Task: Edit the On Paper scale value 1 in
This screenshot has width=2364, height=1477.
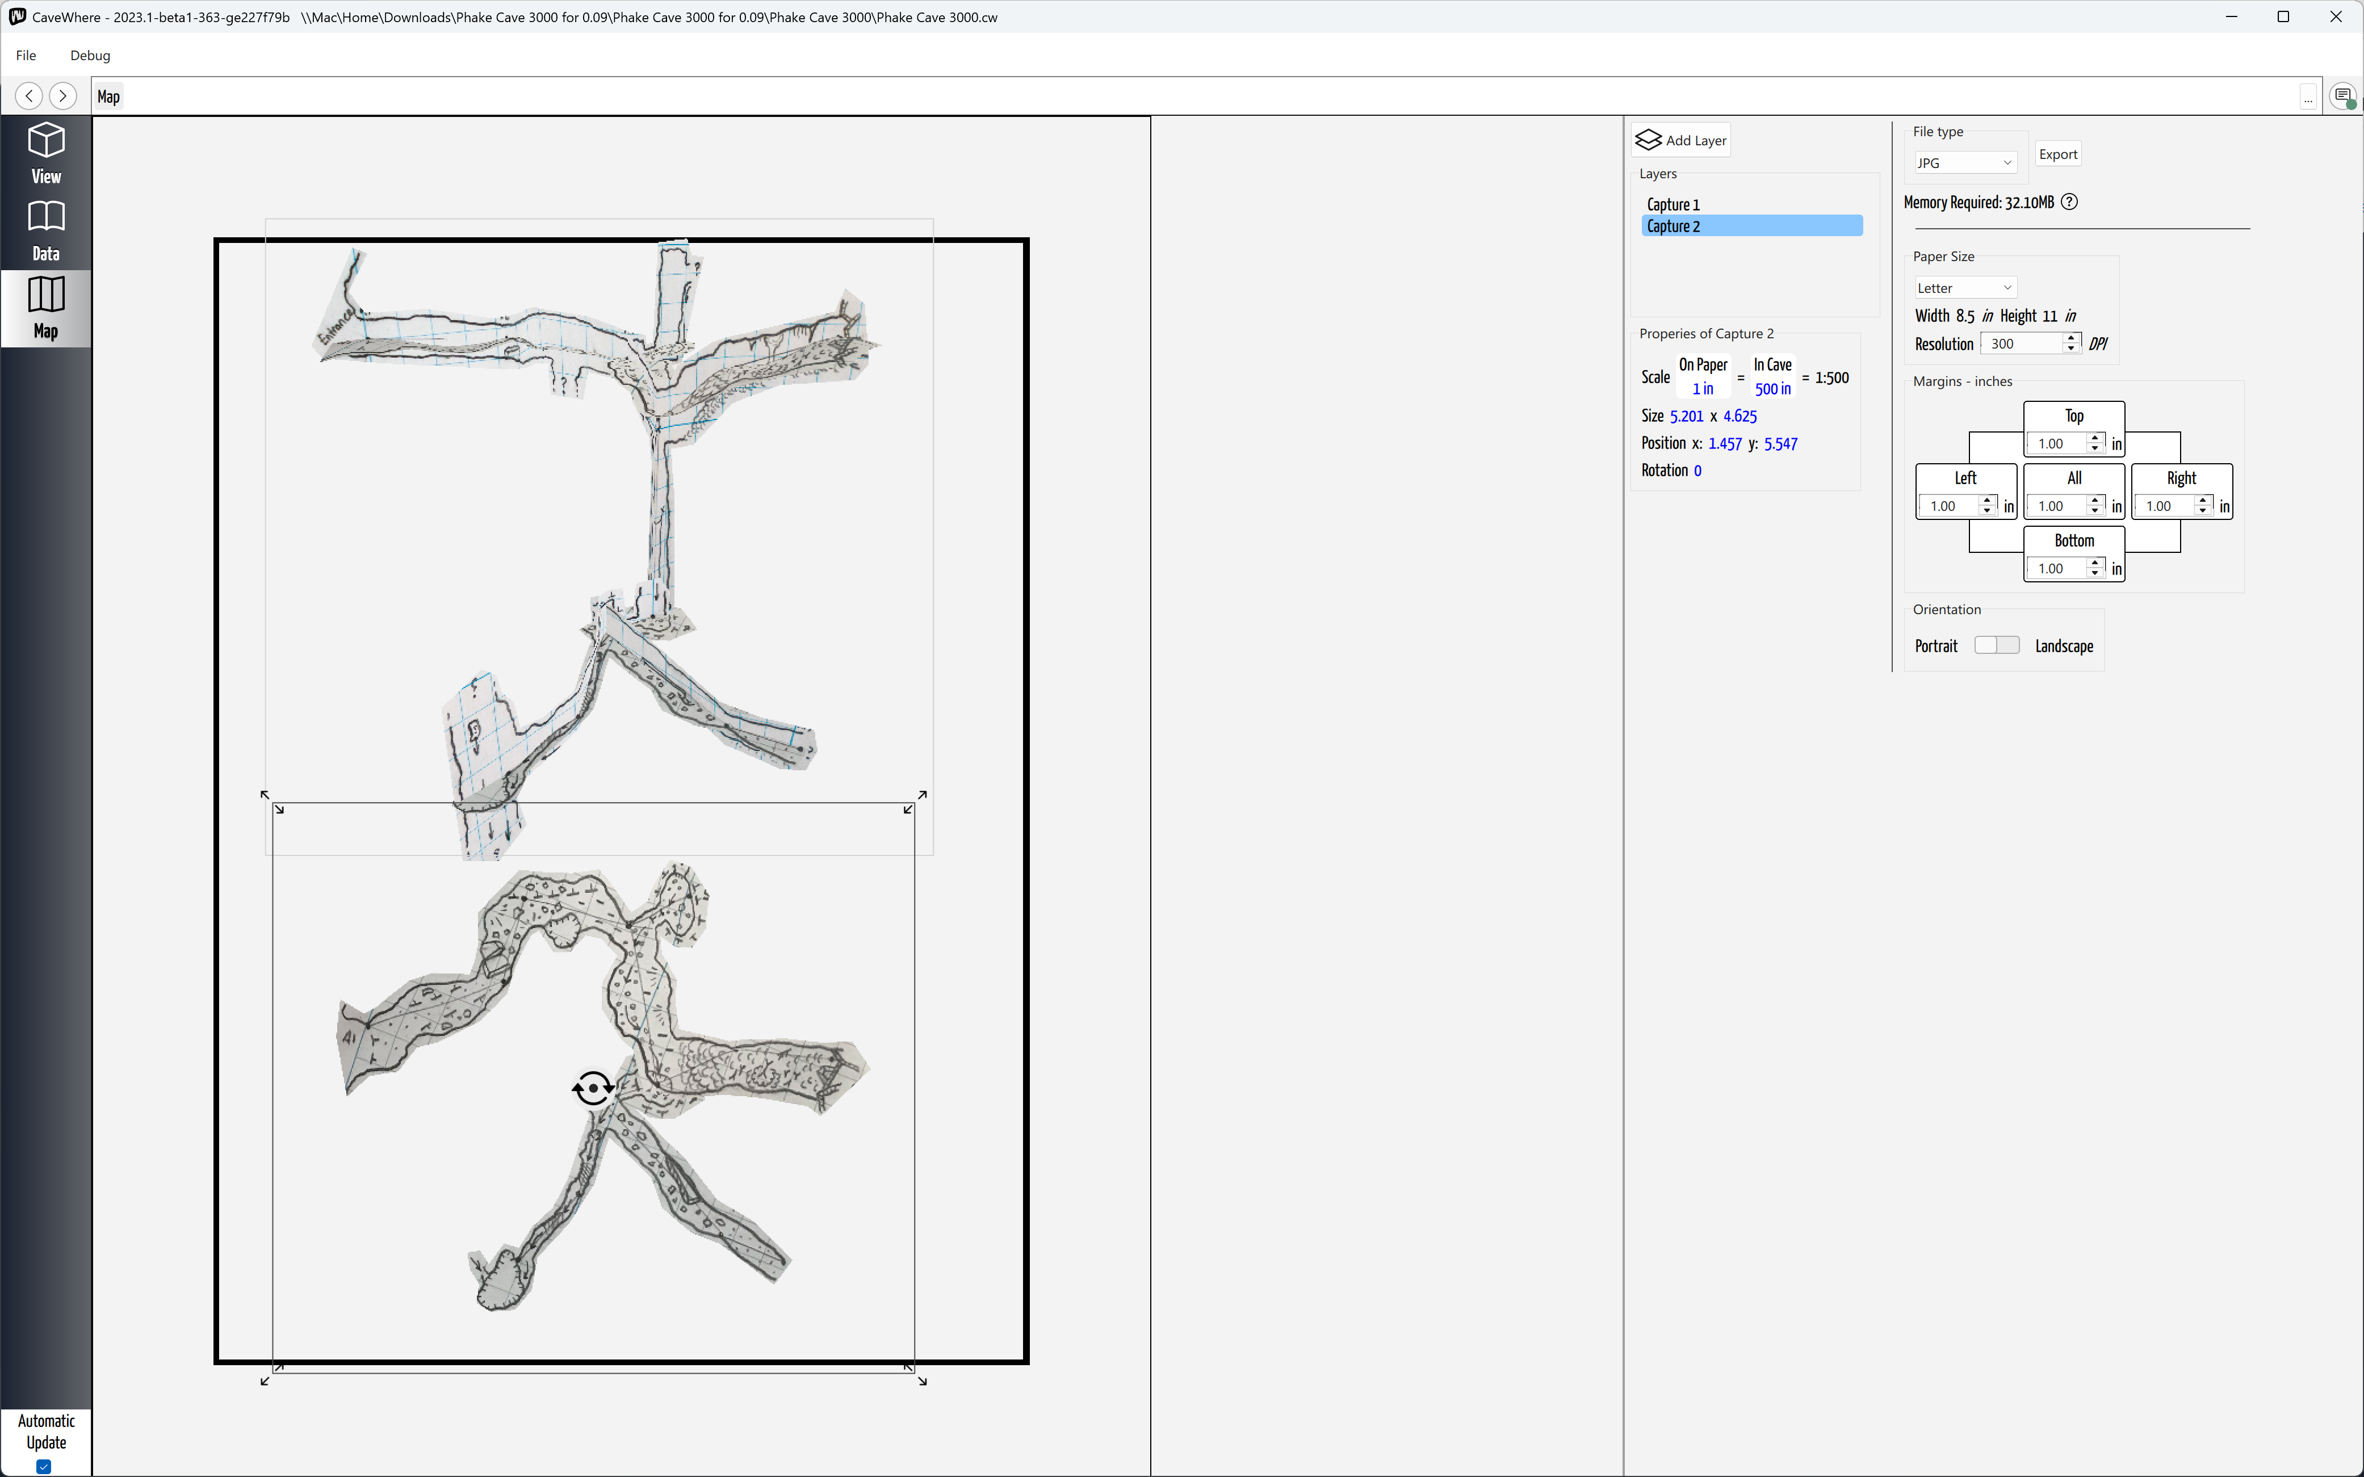Action: click(x=1703, y=389)
